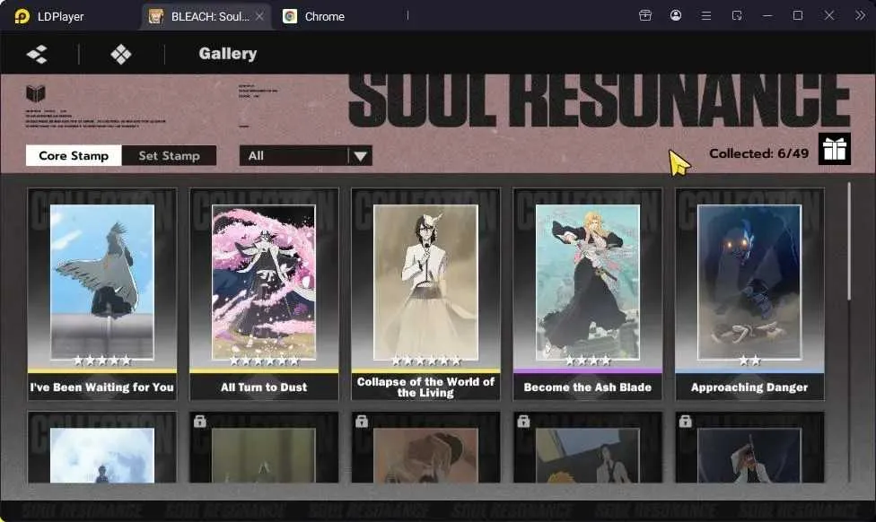Click the title bar window-layout icon

point(737,15)
